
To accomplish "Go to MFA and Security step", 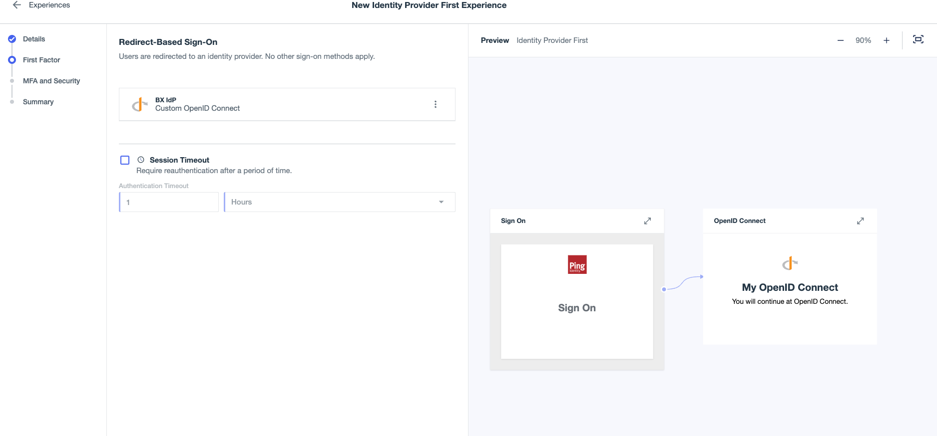I will click(51, 81).
